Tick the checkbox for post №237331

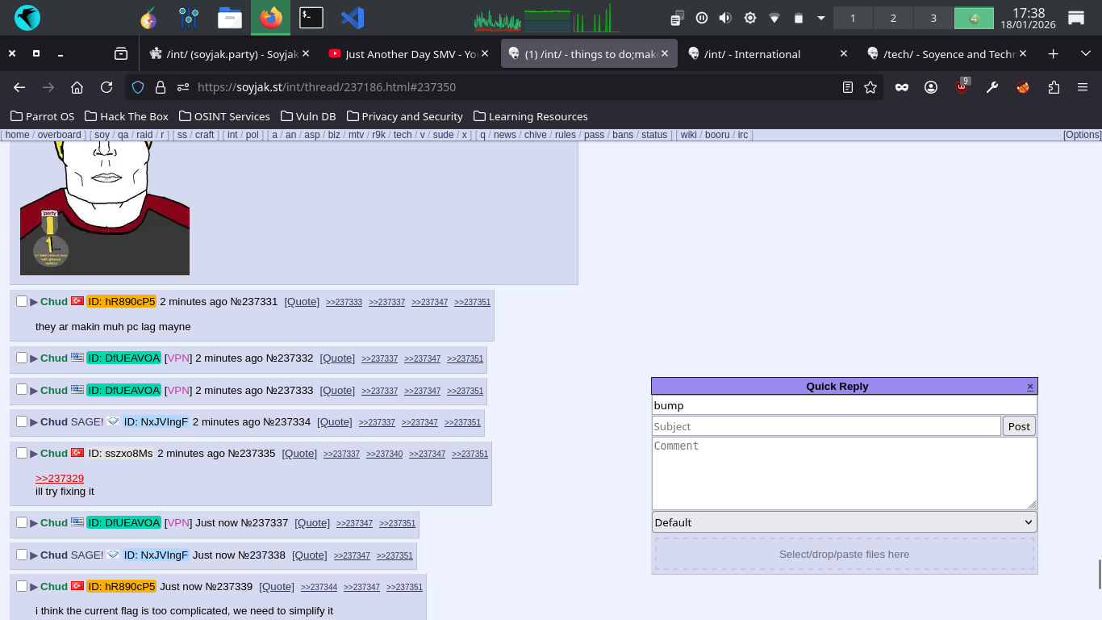[x=22, y=301]
